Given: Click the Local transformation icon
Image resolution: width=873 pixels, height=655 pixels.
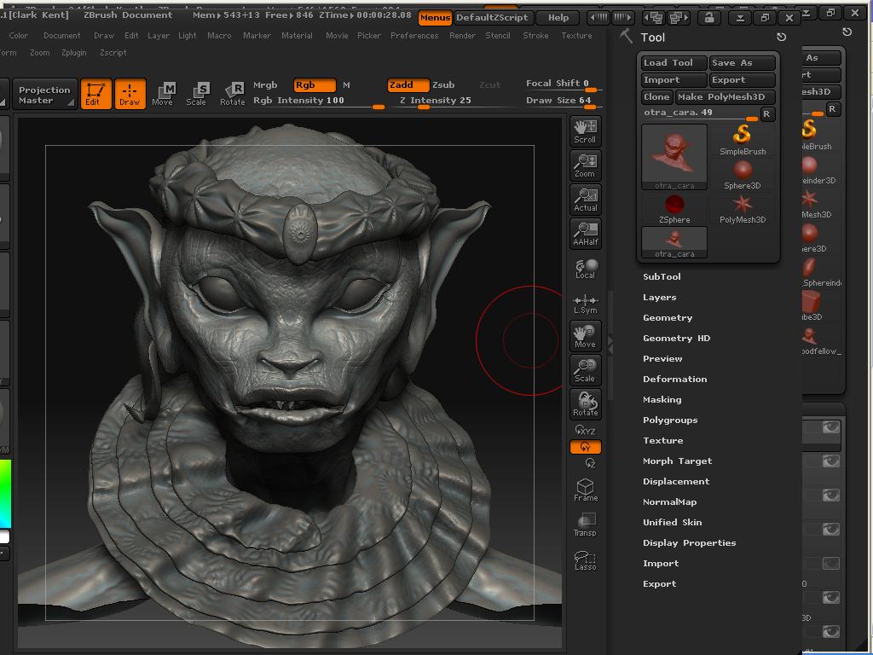Looking at the screenshot, I should click(585, 267).
